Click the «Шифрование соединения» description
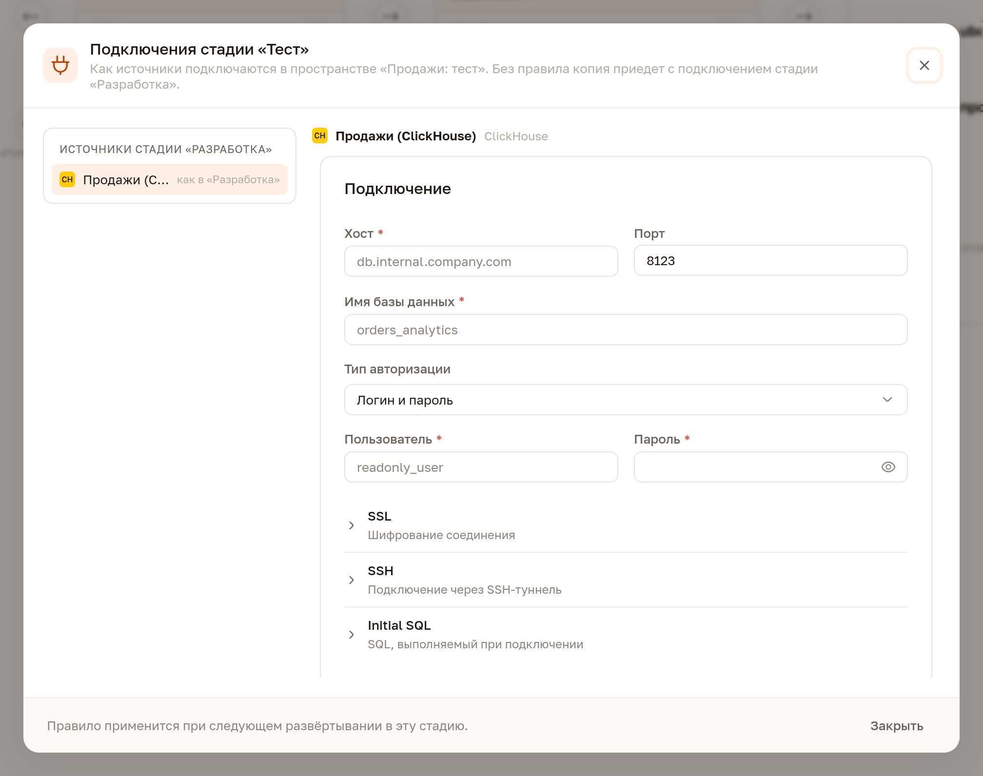 pos(441,535)
